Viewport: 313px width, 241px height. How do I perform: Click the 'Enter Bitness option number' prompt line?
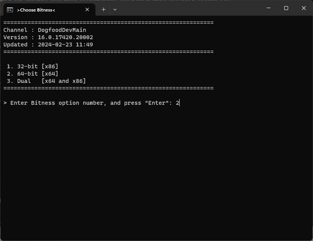(92, 103)
